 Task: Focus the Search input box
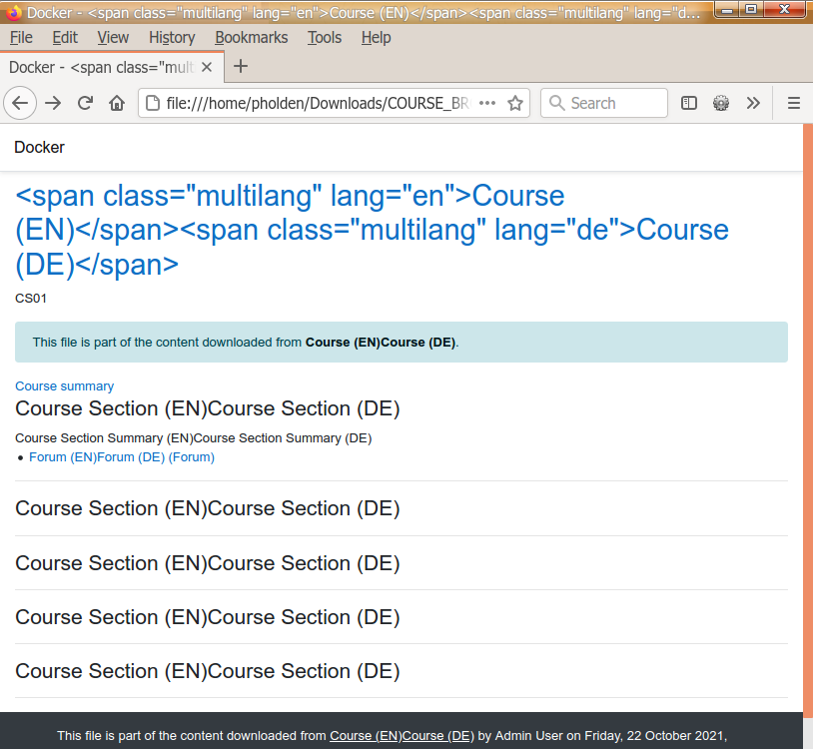pyautogui.click(x=604, y=103)
